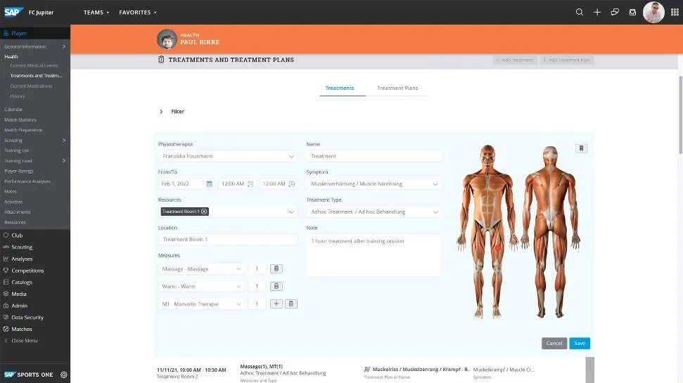This screenshot has width=683, height=383.
Task: Open the Symptom dropdown
Action: (435, 184)
